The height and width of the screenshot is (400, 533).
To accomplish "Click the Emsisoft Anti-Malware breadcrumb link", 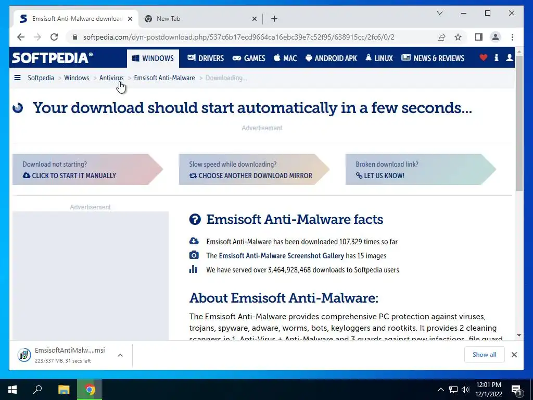I will tap(164, 78).
